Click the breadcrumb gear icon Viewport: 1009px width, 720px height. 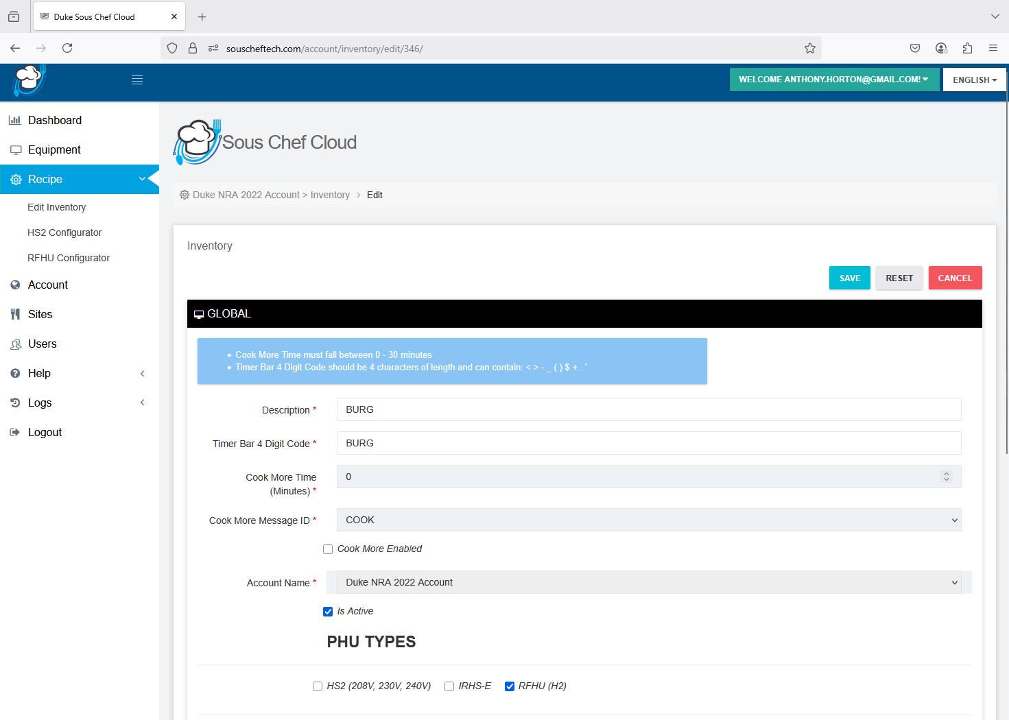coord(185,195)
